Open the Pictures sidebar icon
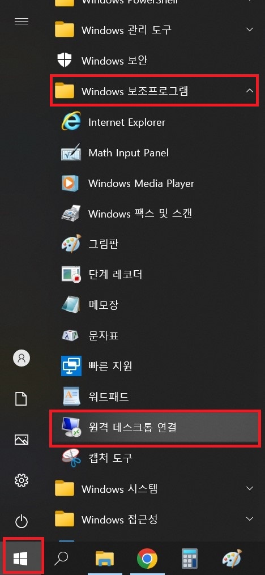 click(22, 439)
